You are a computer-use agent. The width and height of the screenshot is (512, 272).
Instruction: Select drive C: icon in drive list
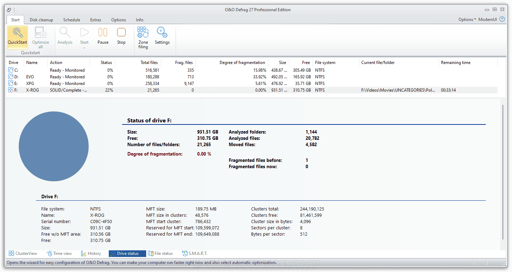click(x=11, y=70)
